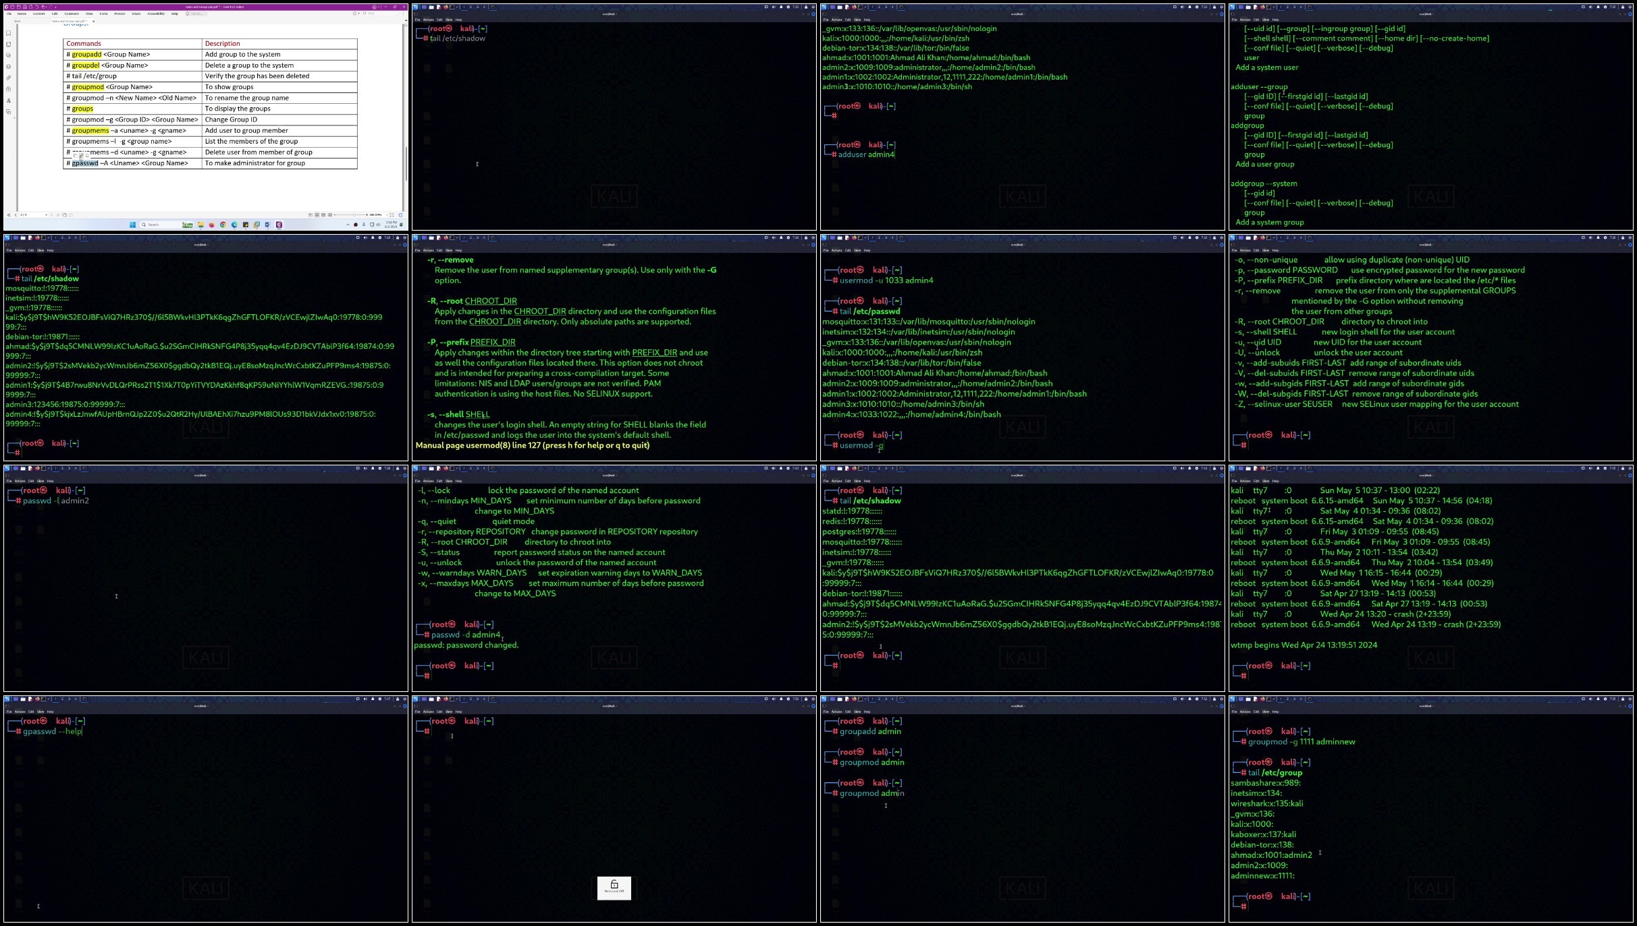Go to the previous page in Foxit
This screenshot has height=926, width=1637.
[16, 215]
